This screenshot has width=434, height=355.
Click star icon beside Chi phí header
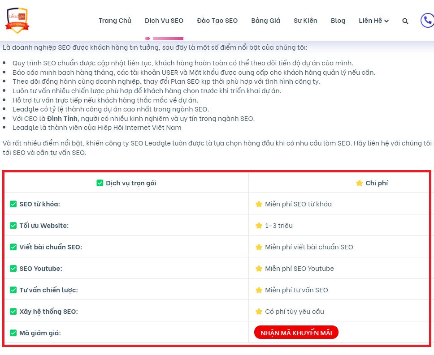point(359,183)
